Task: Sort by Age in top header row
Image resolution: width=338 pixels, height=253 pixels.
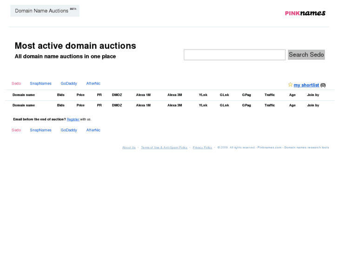Action: click(x=292, y=95)
